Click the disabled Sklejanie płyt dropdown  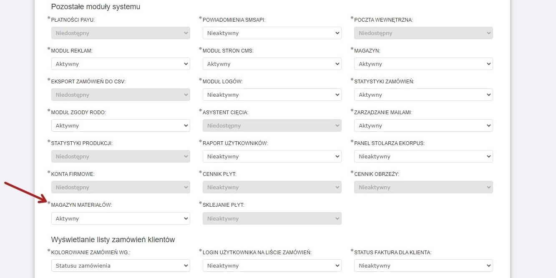[272, 218]
